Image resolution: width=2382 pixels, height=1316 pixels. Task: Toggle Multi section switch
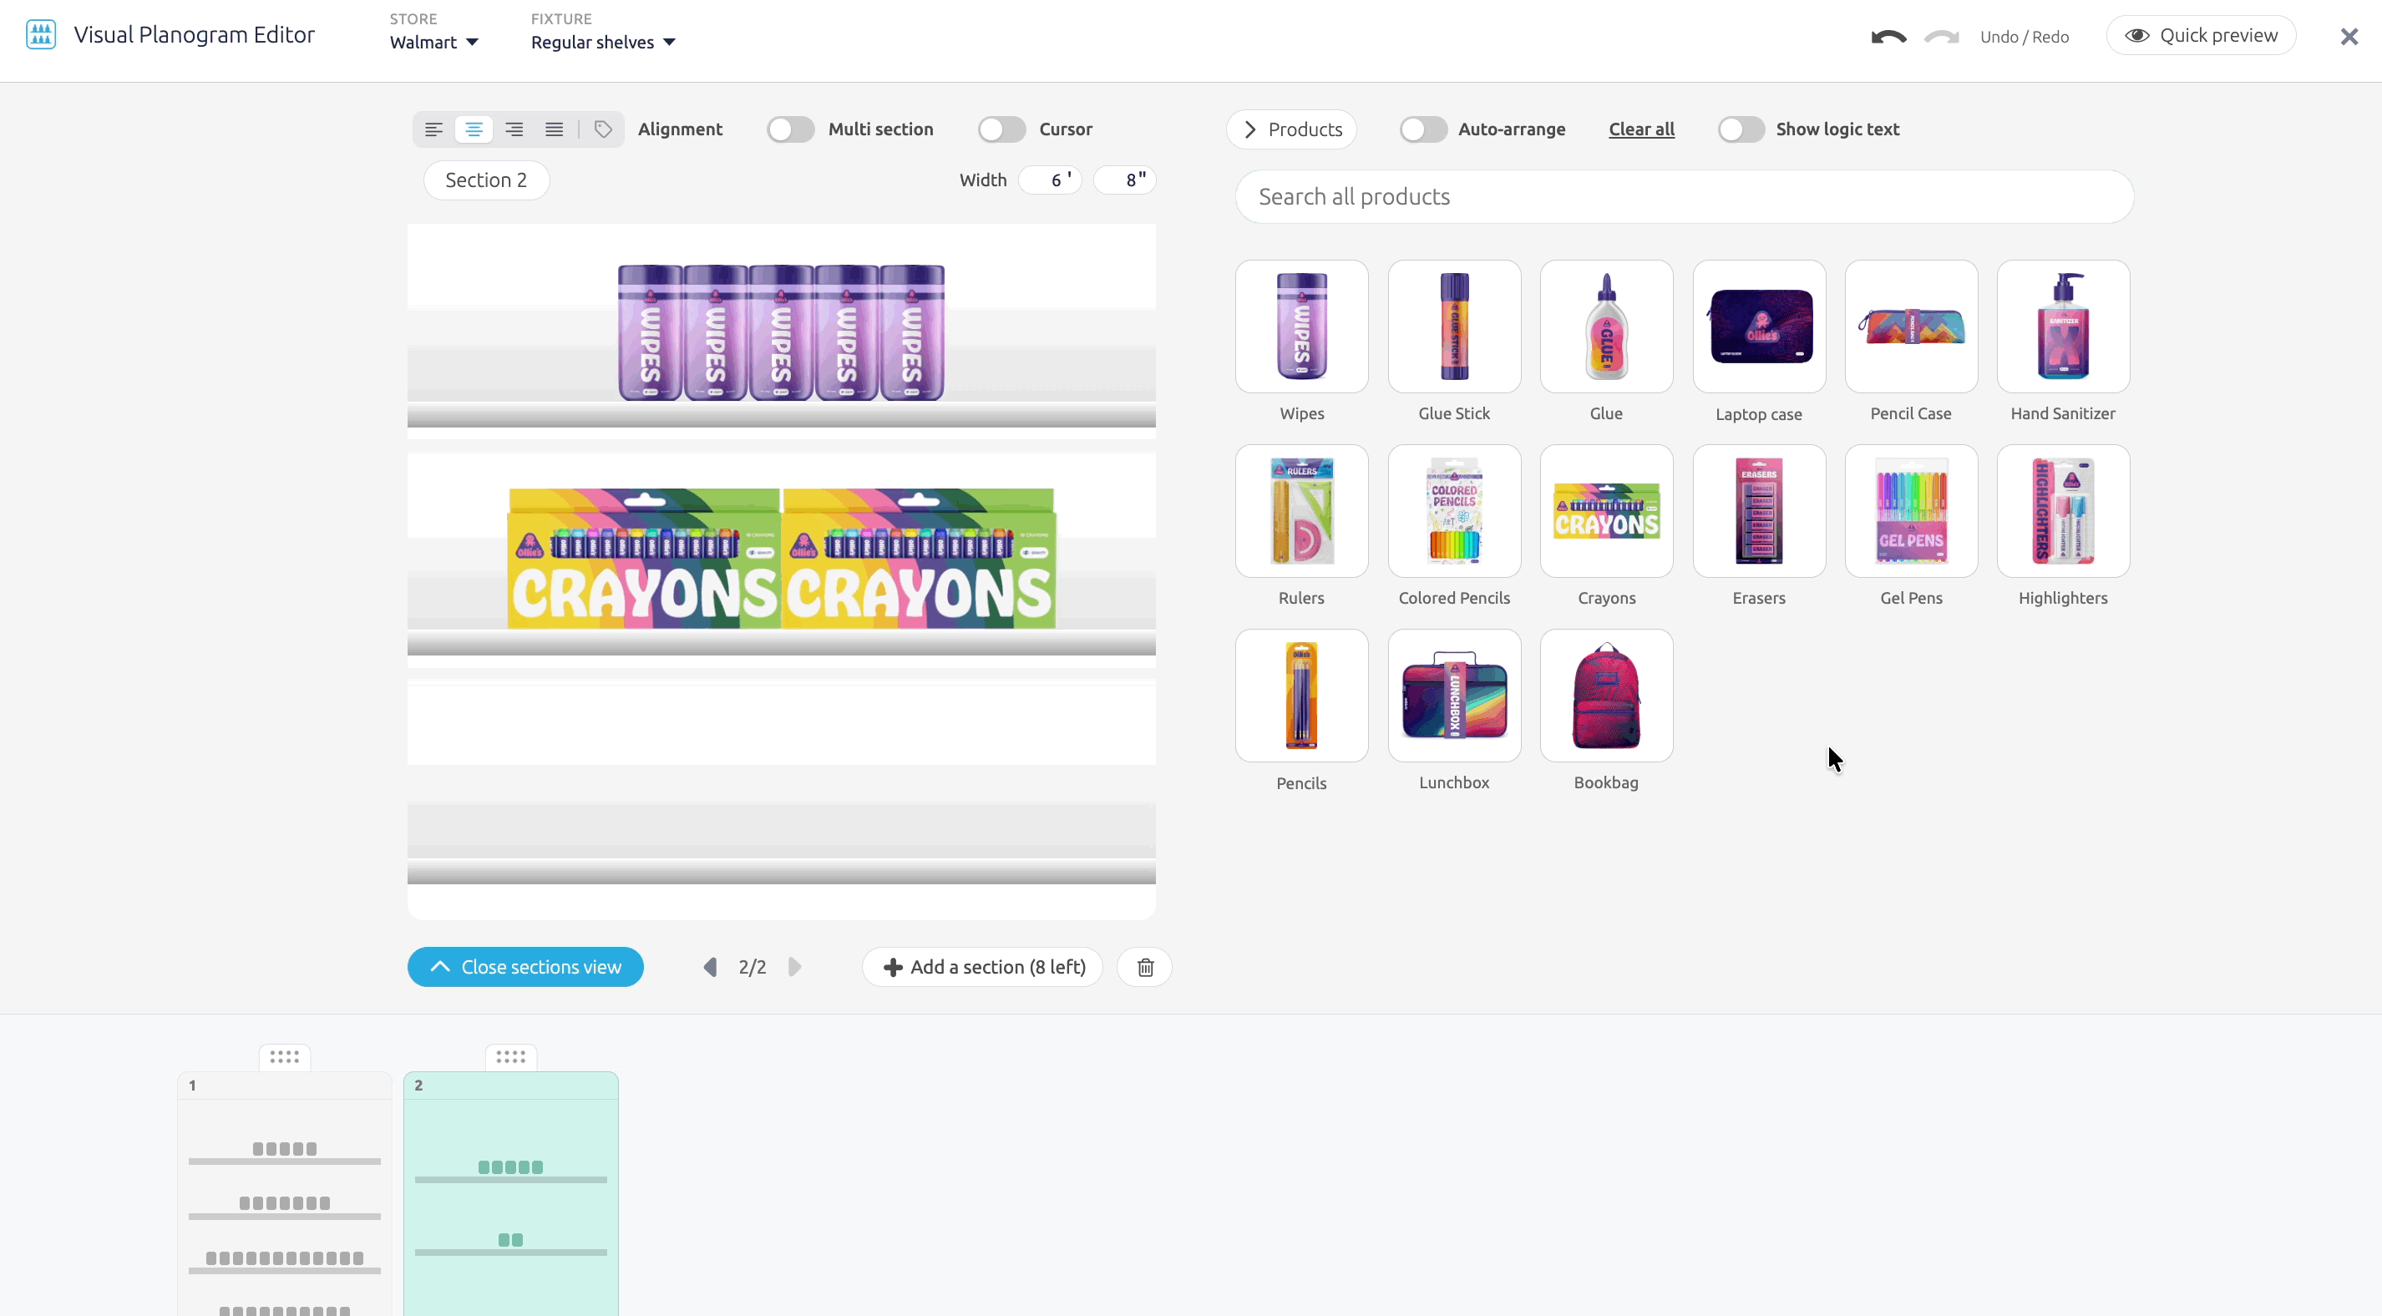(x=791, y=129)
